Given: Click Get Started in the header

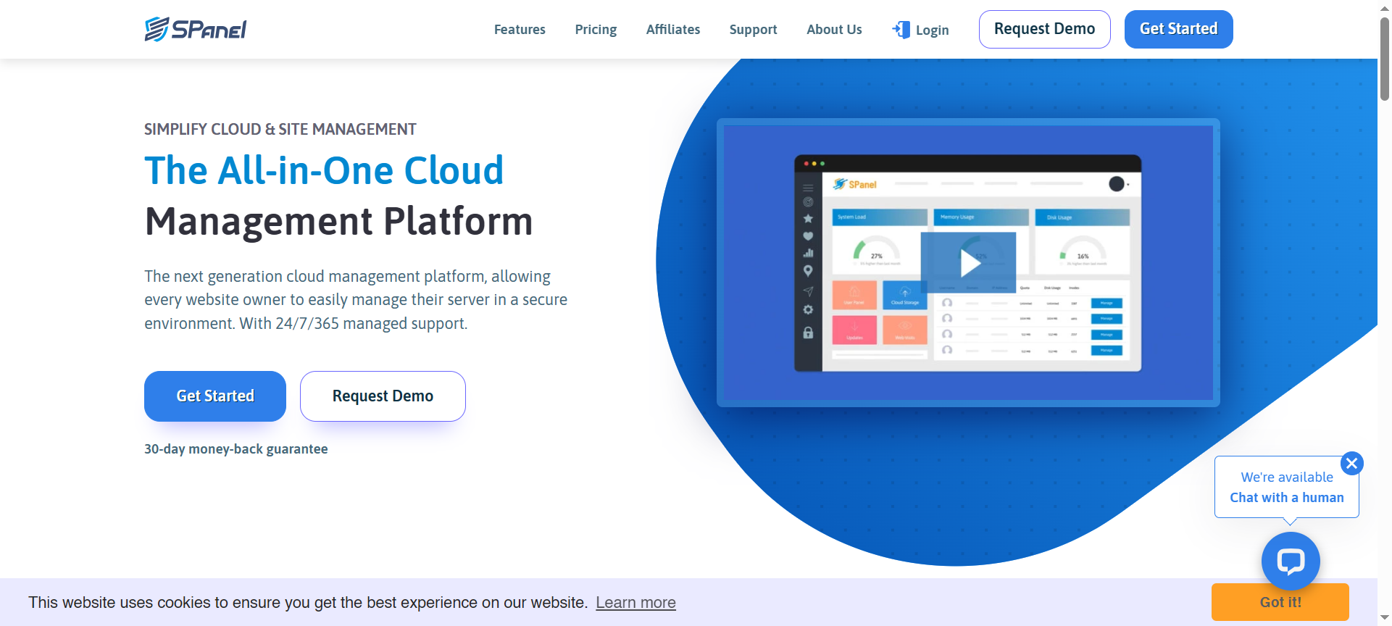Looking at the screenshot, I should point(1178,29).
